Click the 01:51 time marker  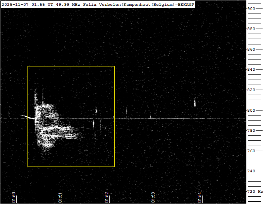point(60,197)
